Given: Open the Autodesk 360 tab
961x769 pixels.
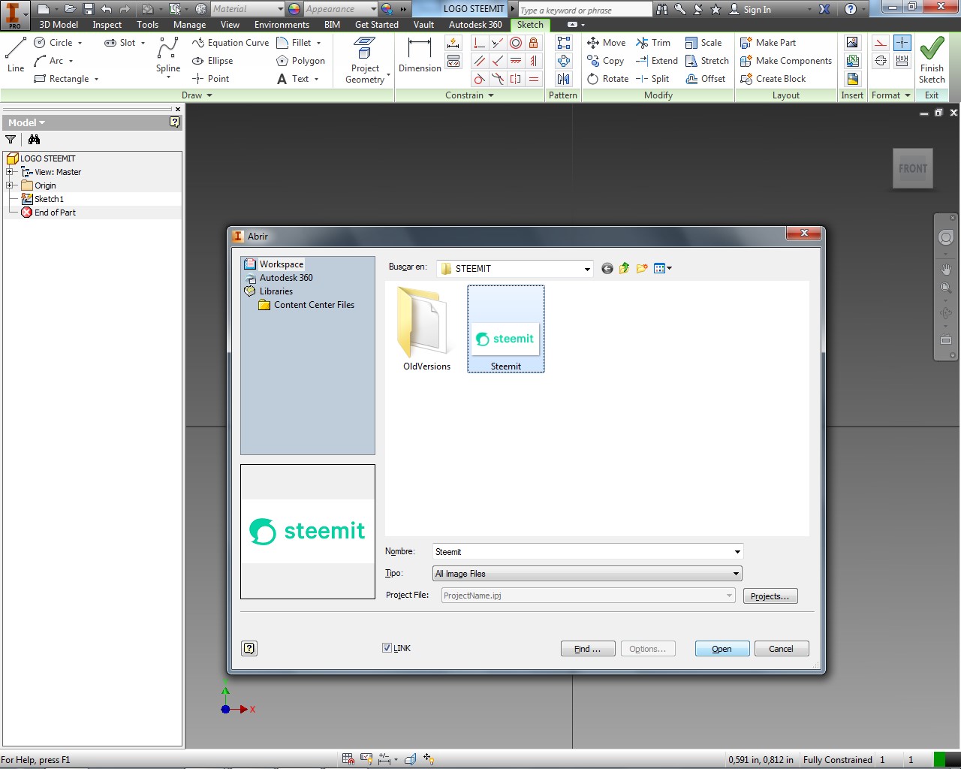Looking at the screenshot, I should tap(475, 25).
